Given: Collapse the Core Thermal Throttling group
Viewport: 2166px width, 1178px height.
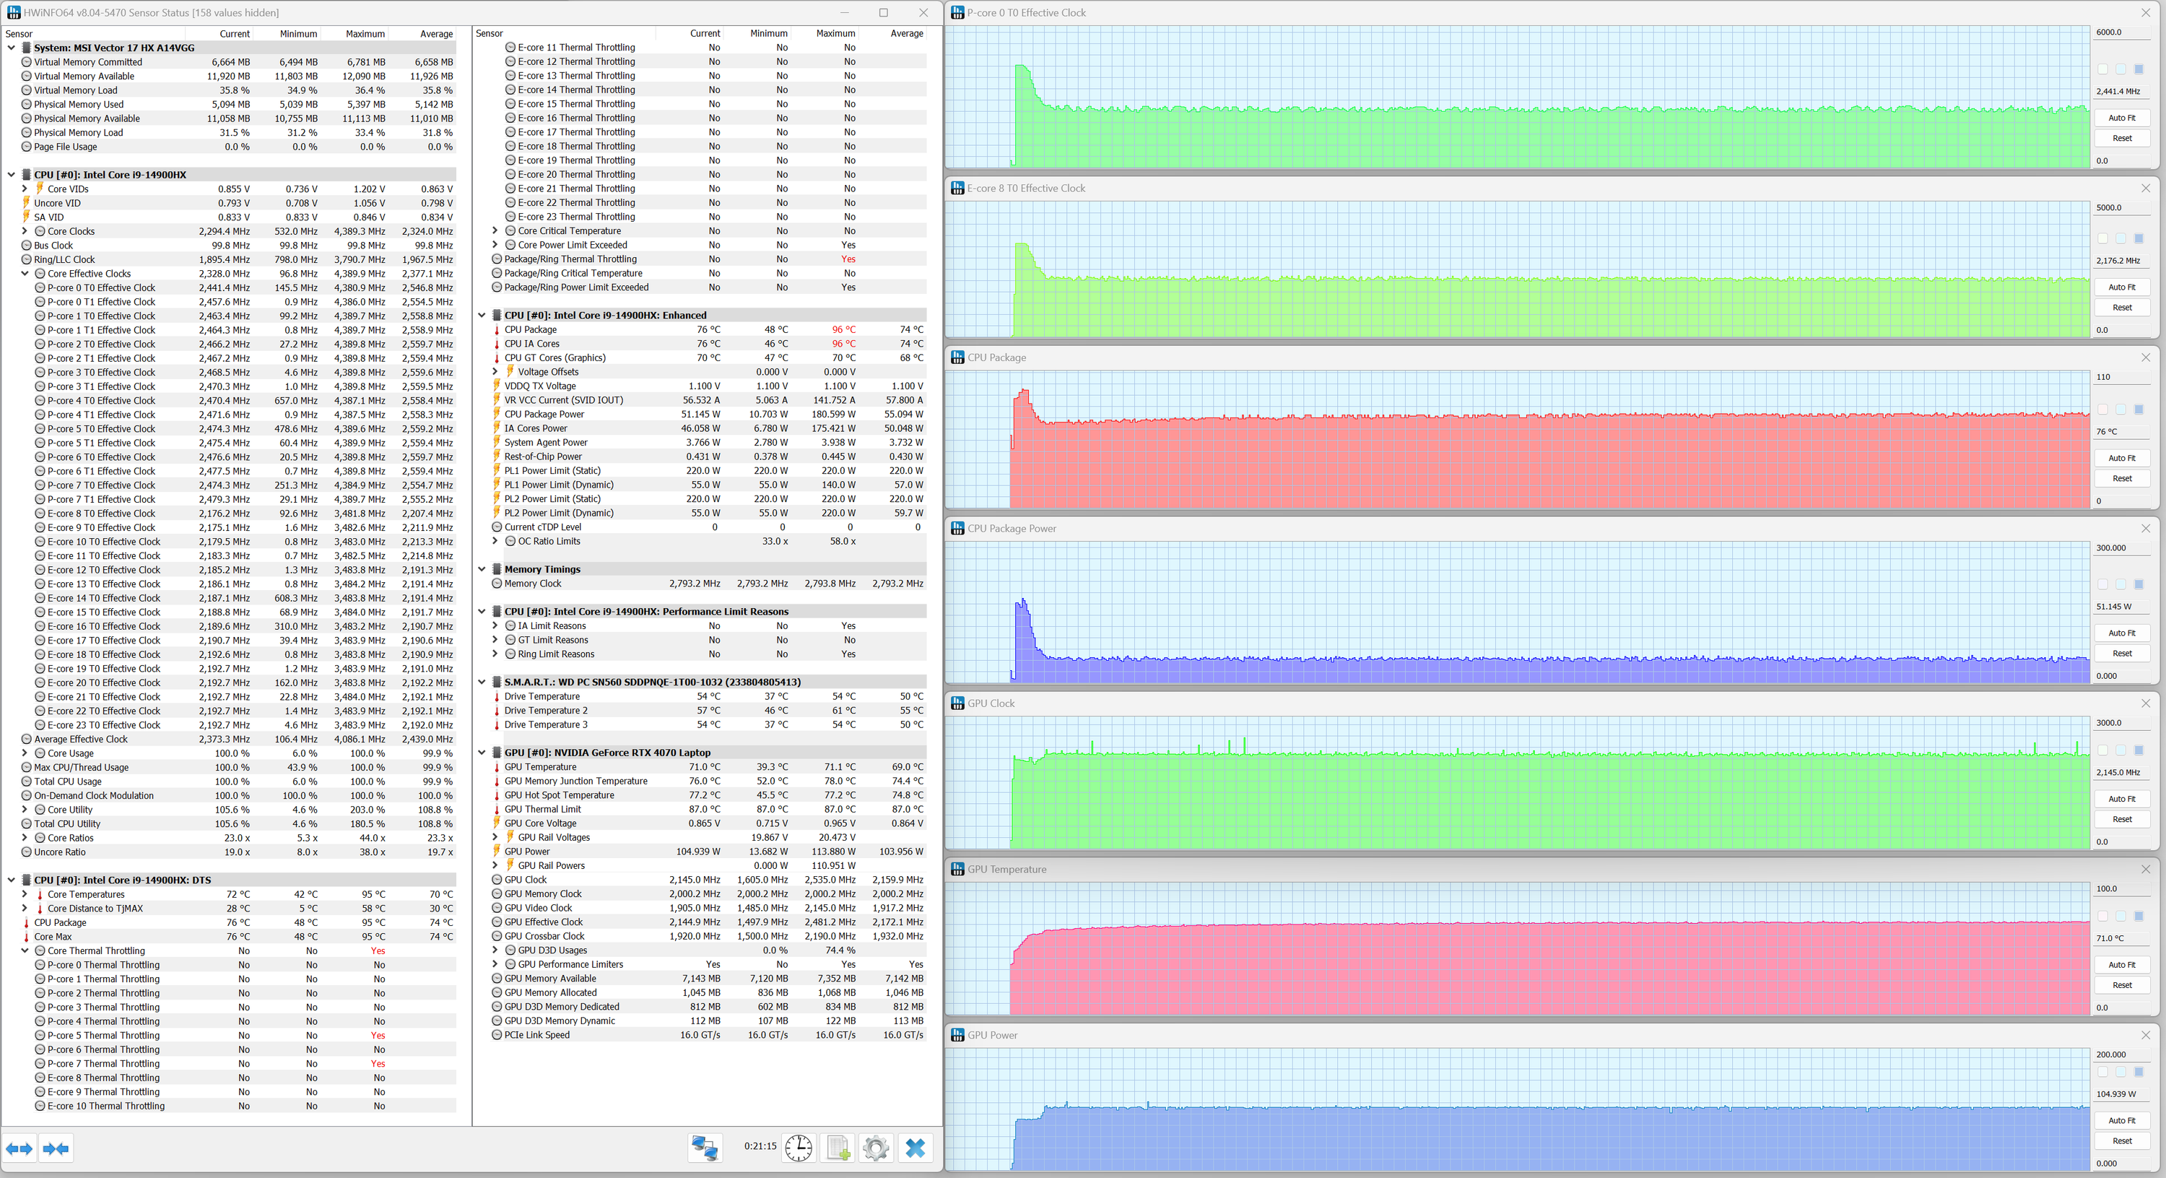Looking at the screenshot, I should 25,950.
